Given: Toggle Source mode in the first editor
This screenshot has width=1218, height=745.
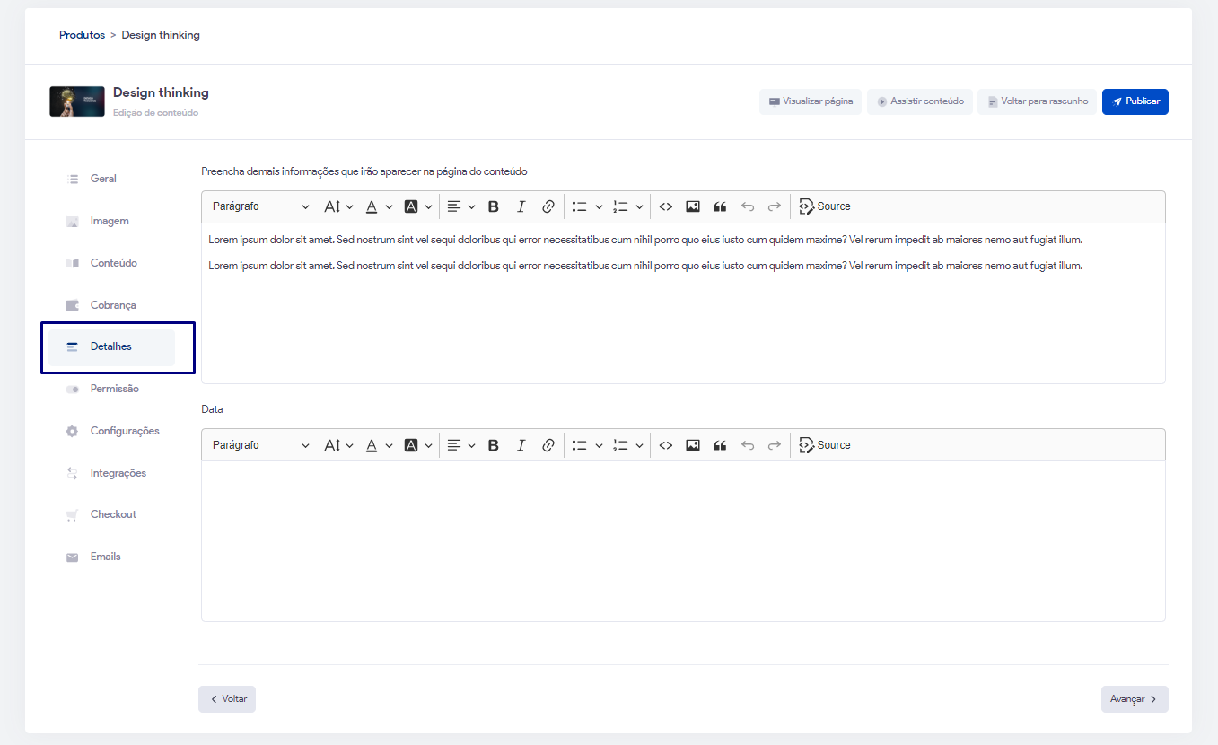Looking at the screenshot, I should 824,206.
